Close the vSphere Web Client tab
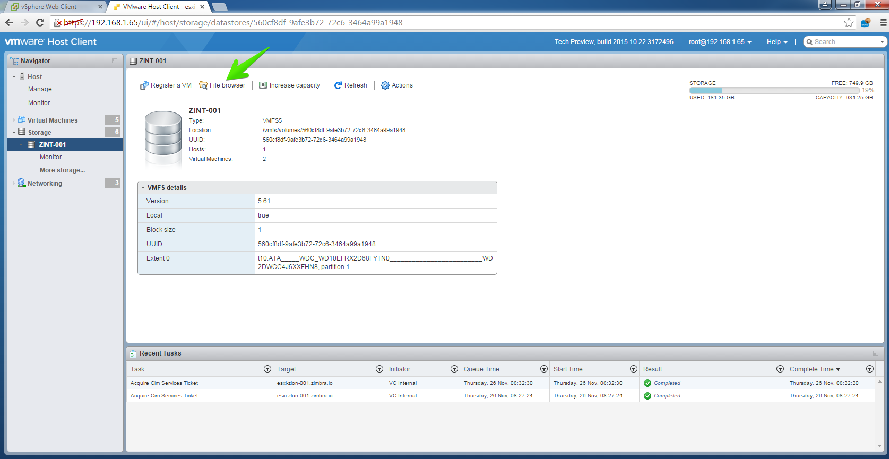The width and height of the screenshot is (889, 459). click(100, 7)
